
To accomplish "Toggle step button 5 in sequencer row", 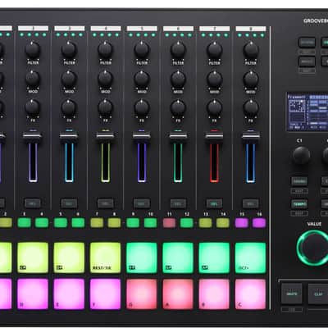I will pyautogui.click(x=61, y=223).
